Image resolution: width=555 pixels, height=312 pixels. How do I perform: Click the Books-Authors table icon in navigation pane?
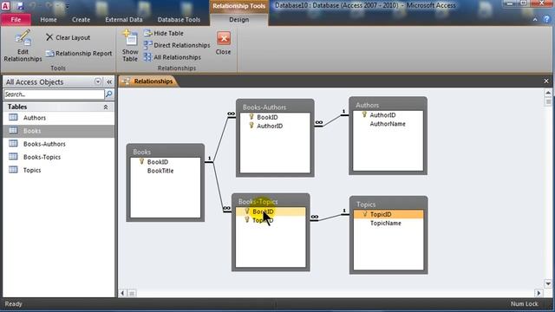13,144
